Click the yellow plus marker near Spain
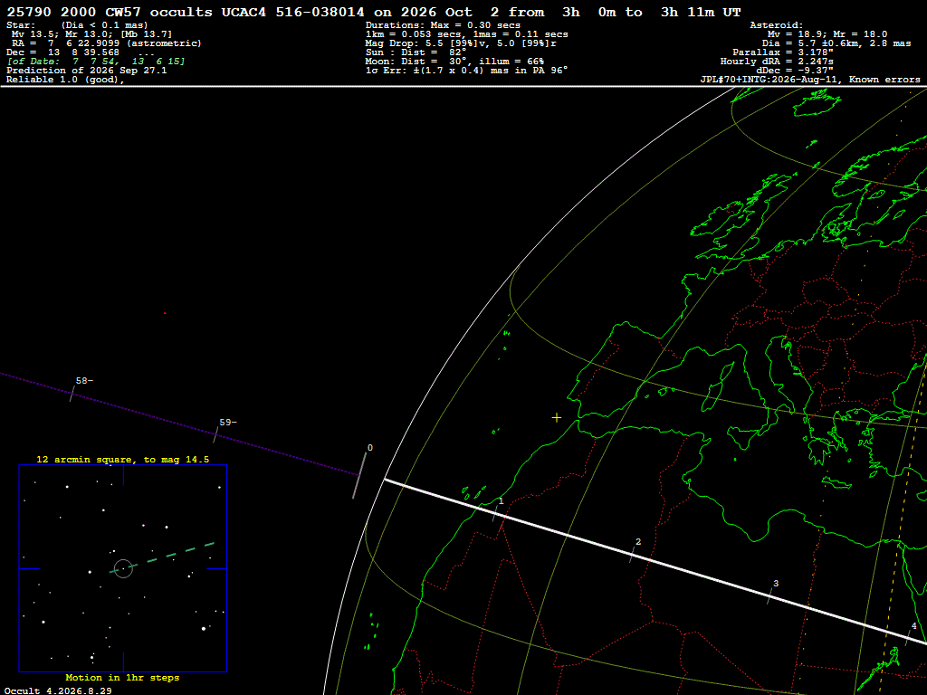Viewport: 927px width, 695px height. 557,418
